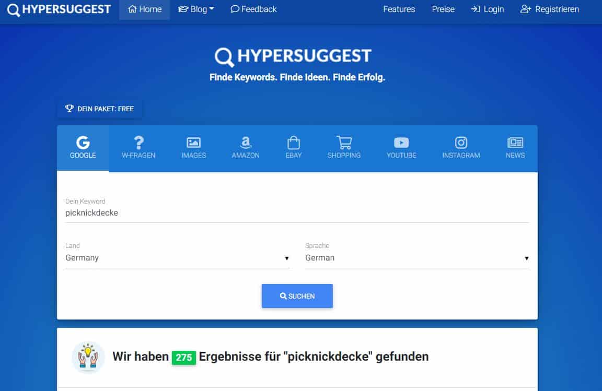Open the Login link
The height and width of the screenshot is (391, 602).
[x=487, y=9]
